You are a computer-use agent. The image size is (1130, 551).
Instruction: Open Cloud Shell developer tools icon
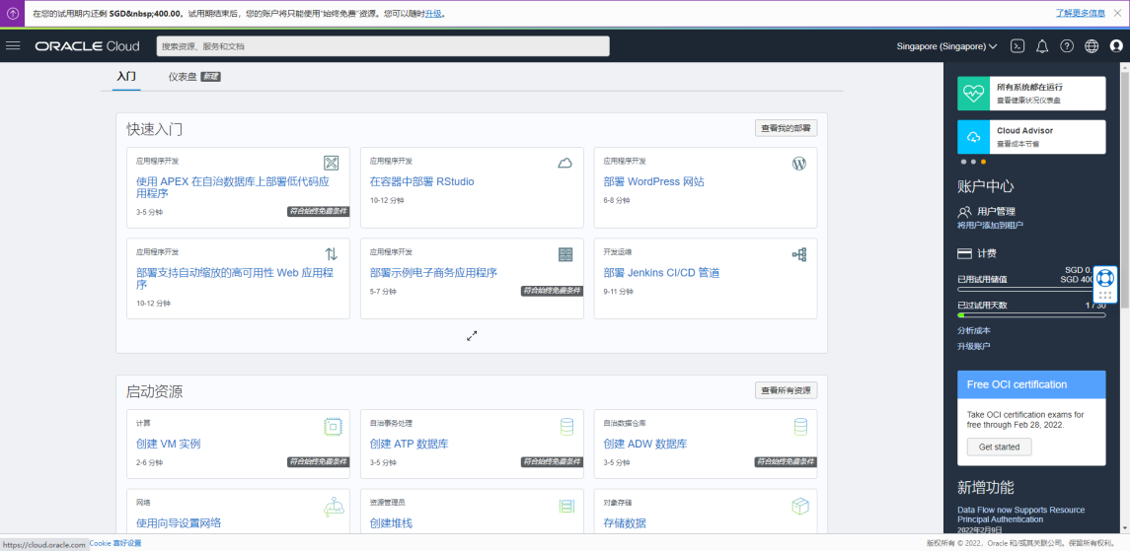click(x=1017, y=46)
